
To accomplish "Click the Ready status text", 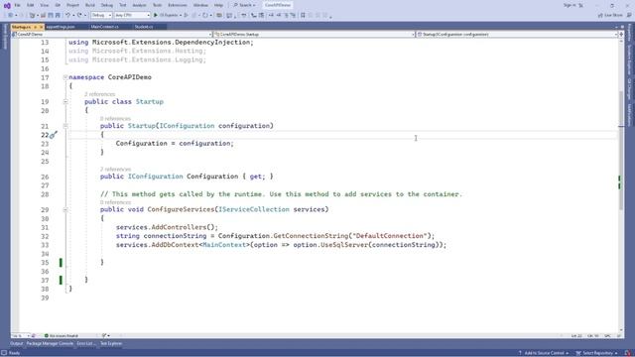I will tap(14, 353).
